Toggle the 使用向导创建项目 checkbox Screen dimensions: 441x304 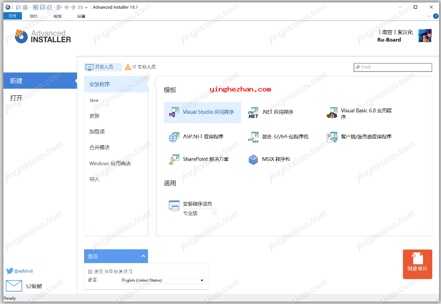[90, 271]
